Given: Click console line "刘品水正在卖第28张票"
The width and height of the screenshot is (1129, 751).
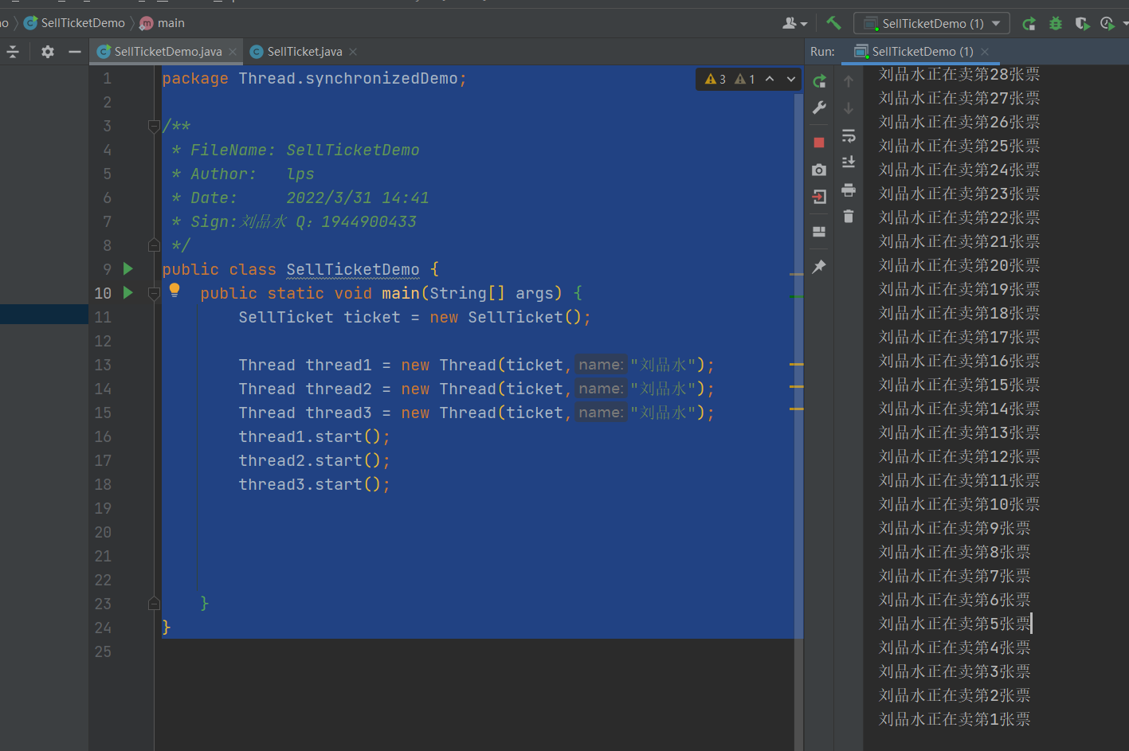Looking at the screenshot, I should click(959, 74).
